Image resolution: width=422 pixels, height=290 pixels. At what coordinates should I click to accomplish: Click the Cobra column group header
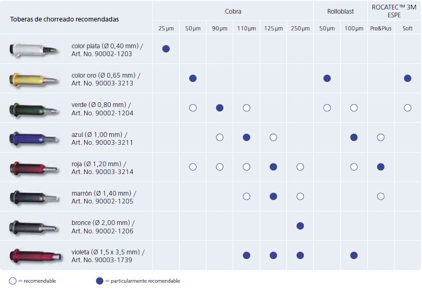[233, 10]
